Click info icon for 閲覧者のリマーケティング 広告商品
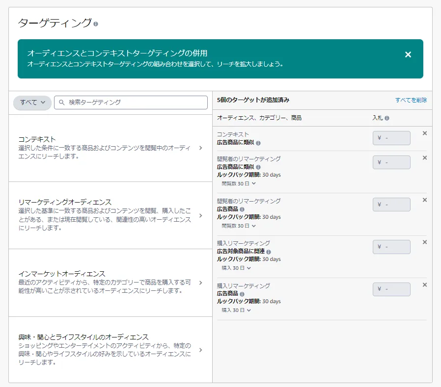Image resolution: width=441 pixels, height=387 pixels. [242, 209]
